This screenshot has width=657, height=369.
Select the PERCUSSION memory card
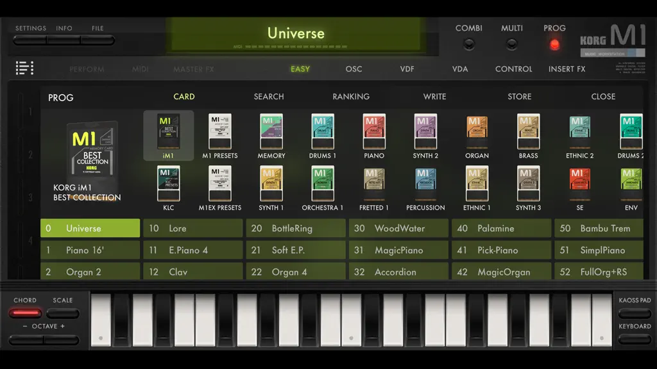coord(425,184)
